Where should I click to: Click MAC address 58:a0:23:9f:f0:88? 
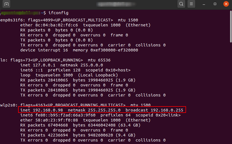coord(57,120)
